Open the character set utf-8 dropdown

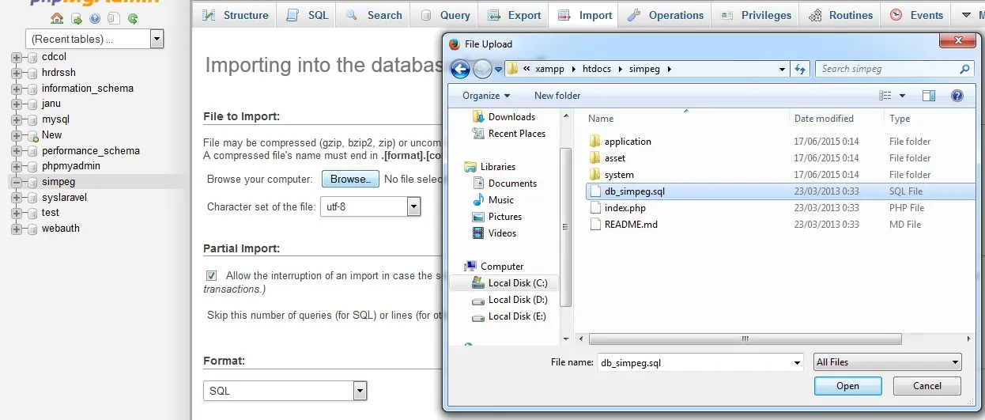[371, 207]
